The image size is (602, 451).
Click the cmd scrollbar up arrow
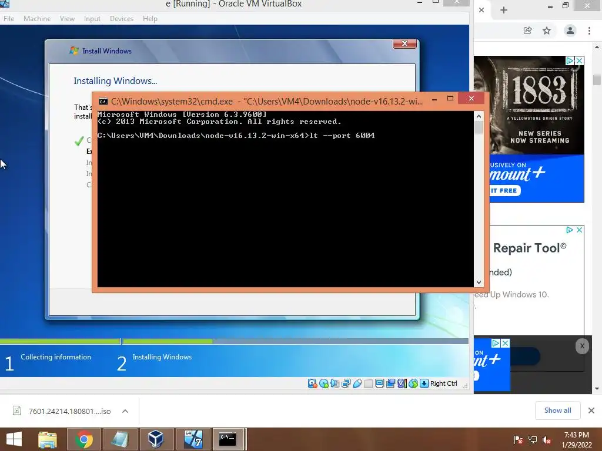(x=479, y=116)
